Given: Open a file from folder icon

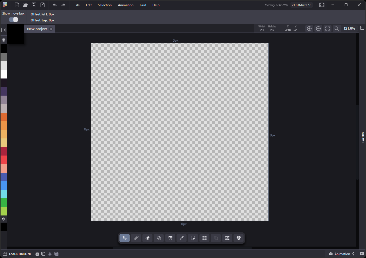Looking at the screenshot, I should pyautogui.click(x=25, y=5).
